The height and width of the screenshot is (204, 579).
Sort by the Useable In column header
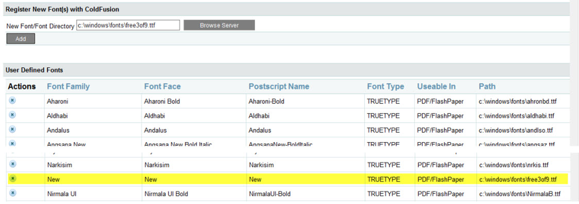coord(436,87)
